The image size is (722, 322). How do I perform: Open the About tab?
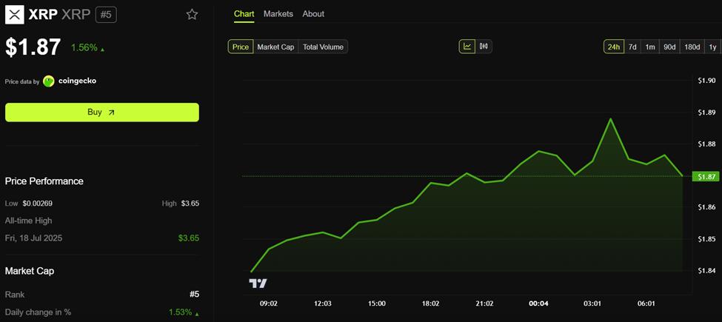click(x=313, y=14)
